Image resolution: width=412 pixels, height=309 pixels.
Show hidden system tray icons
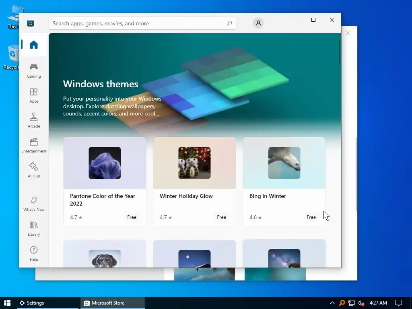pyautogui.click(x=332, y=303)
